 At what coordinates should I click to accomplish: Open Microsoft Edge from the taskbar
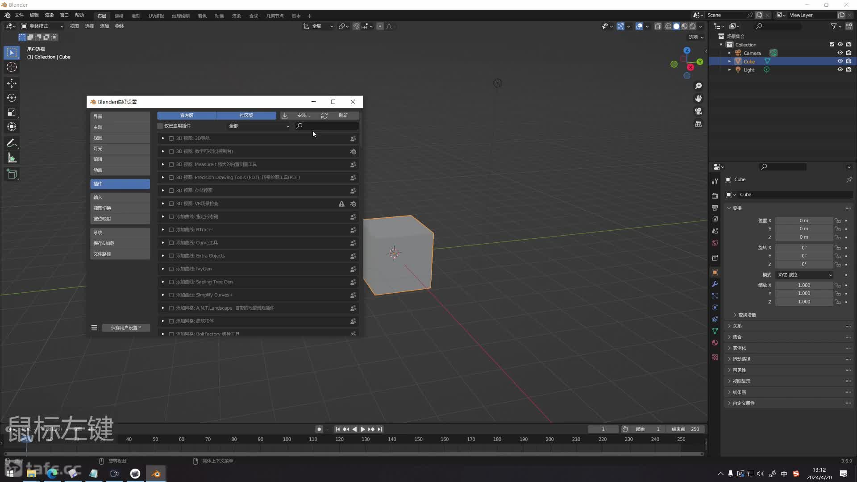52,474
